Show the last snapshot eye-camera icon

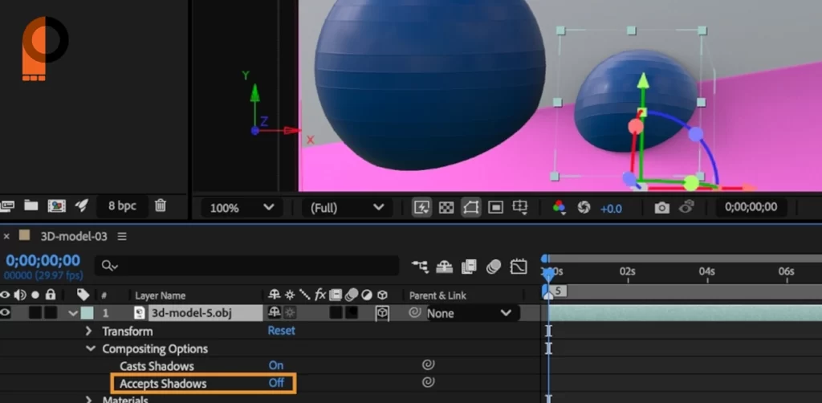[687, 206]
